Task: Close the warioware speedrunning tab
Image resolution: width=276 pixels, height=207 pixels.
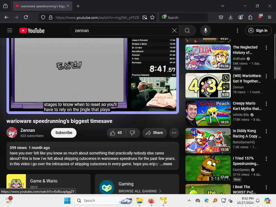Action: coord(68,6)
